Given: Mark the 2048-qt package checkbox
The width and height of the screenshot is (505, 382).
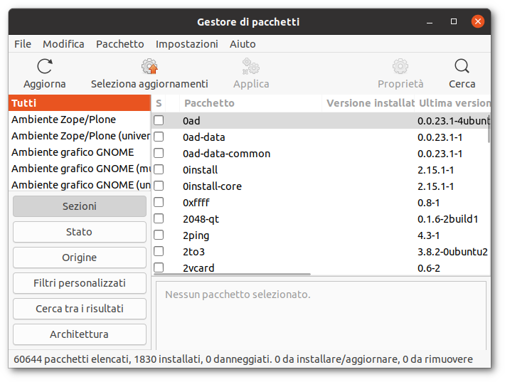Looking at the screenshot, I should pyautogui.click(x=159, y=218).
